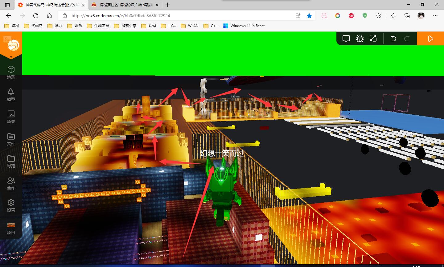Screen dimensions: 444x267
Task: Toggle the blue favorite star for this page
Action: pyautogui.click(x=309, y=16)
